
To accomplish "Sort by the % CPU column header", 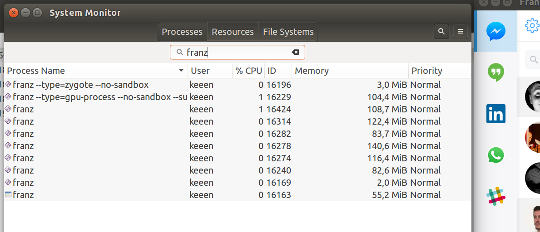I will [248, 71].
